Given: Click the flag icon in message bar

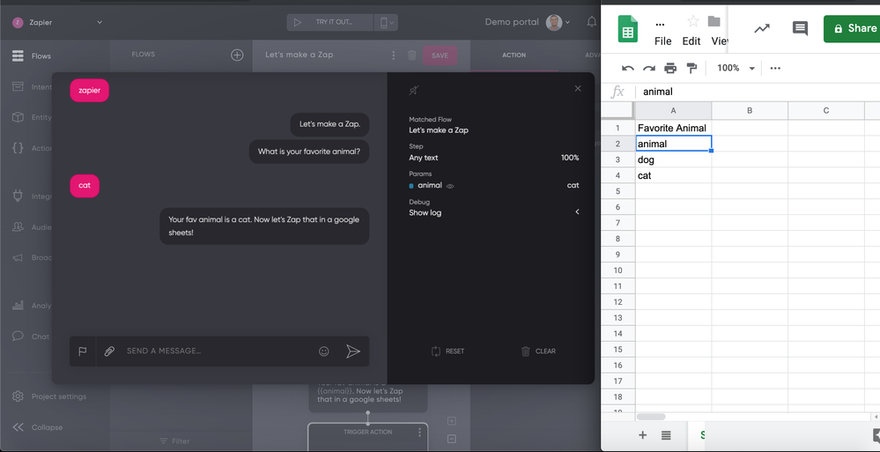Looking at the screenshot, I should coord(83,352).
